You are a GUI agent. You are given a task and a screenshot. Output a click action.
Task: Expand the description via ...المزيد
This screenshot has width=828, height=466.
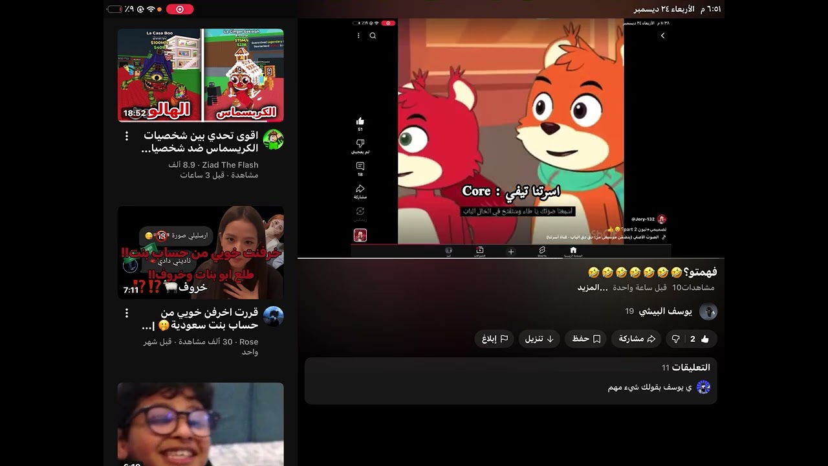[593, 287]
